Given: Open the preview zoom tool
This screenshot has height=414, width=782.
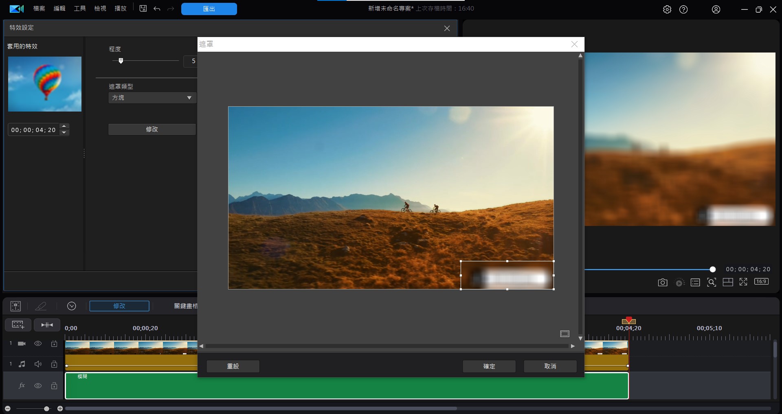Looking at the screenshot, I should [712, 283].
